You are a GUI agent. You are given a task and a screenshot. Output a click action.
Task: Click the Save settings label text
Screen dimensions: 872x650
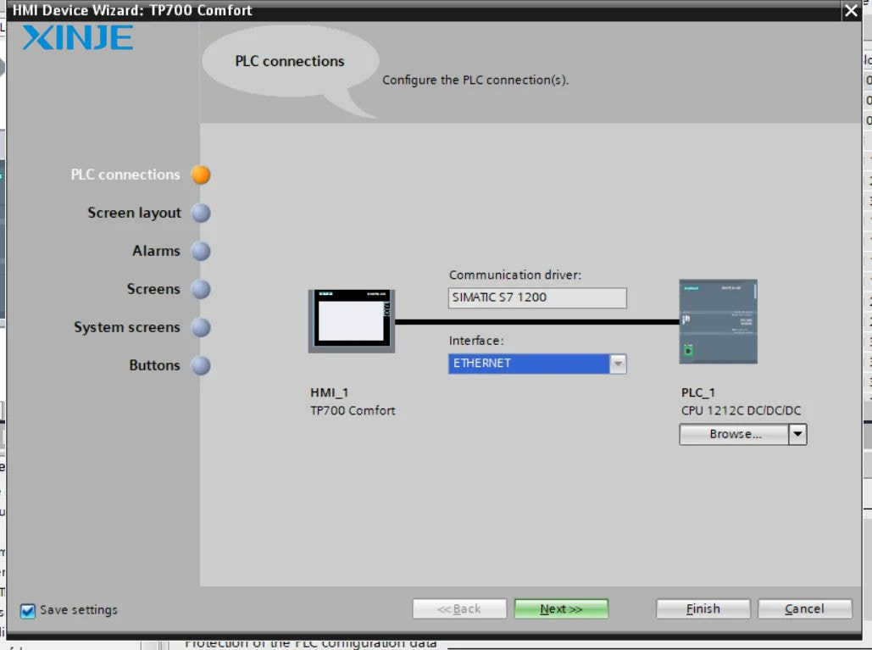79,610
